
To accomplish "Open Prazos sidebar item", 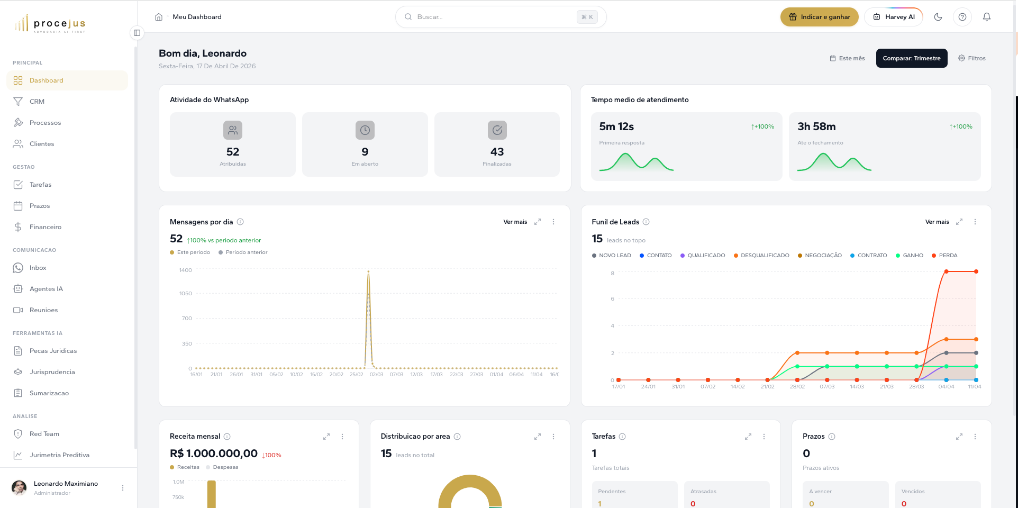I will click(67, 206).
